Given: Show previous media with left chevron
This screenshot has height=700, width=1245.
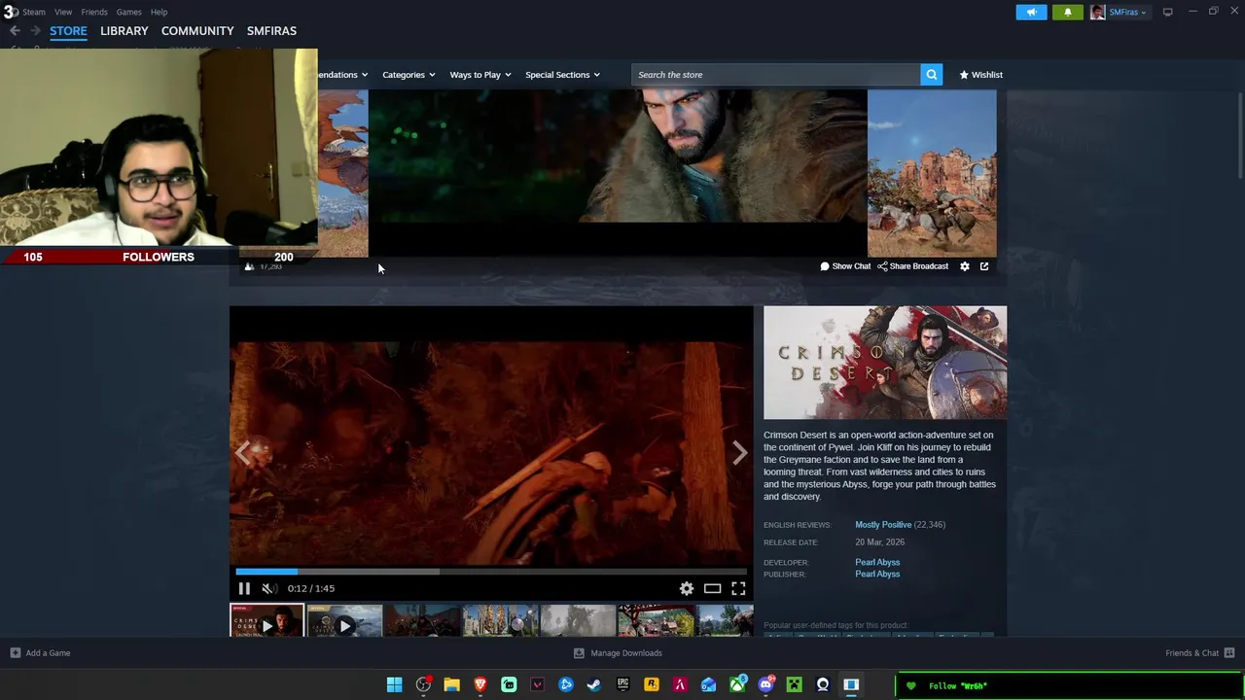Looking at the screenshot, I should click(x=243, y=453).
